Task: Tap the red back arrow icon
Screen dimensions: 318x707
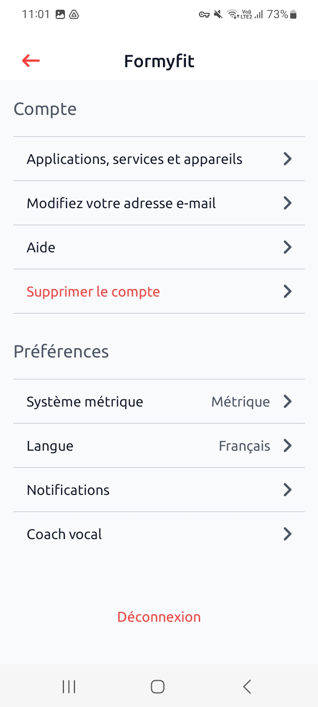Action: coord(31,61)
